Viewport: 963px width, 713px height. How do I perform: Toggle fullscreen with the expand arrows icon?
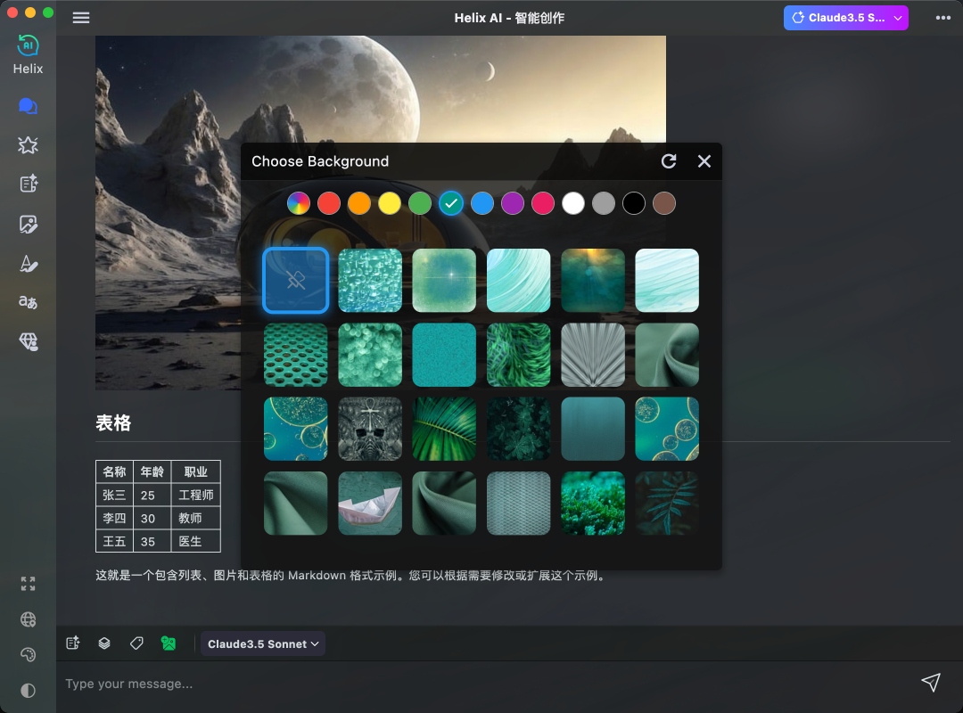28,584
